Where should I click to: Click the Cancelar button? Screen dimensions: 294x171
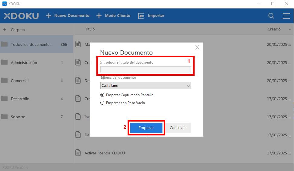tap(177, 128)
